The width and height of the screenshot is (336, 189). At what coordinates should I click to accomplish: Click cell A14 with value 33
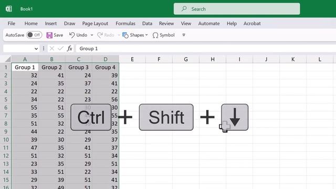[25, 172]
